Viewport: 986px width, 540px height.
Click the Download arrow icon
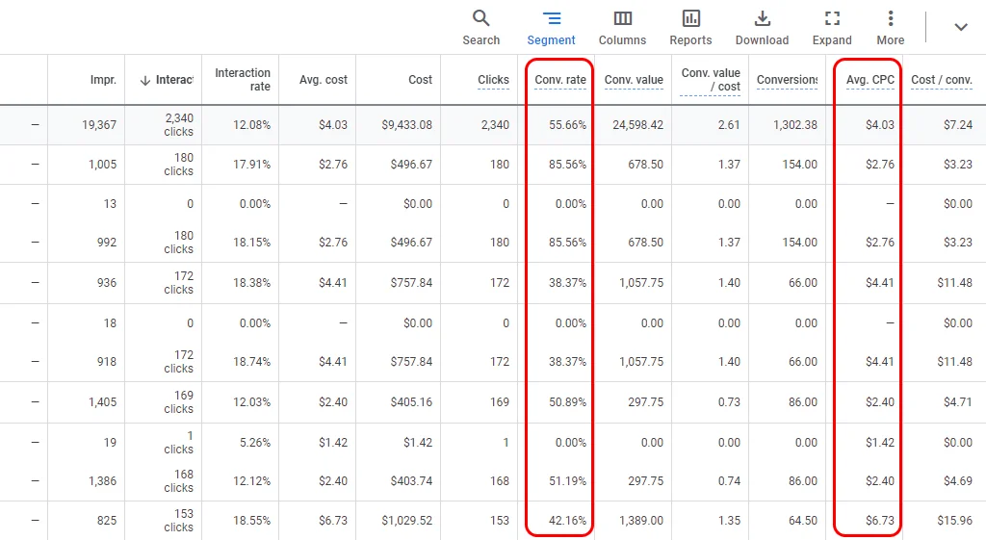click(x=762, y=19)
